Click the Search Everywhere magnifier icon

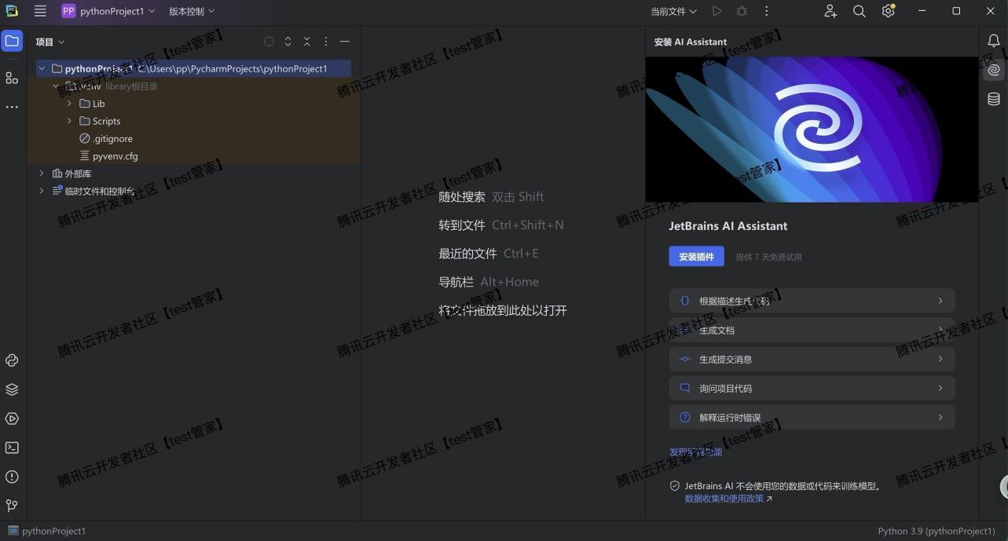click(859, 11)
